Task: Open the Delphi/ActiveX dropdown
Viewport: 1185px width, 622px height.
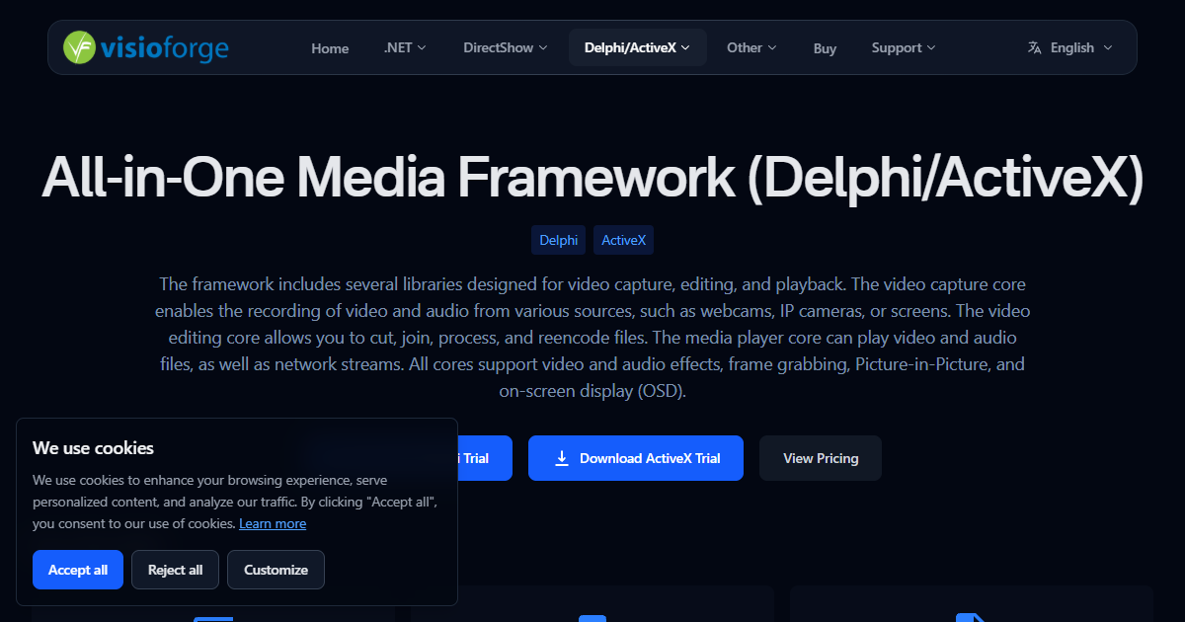Action: tap(637, 46)
